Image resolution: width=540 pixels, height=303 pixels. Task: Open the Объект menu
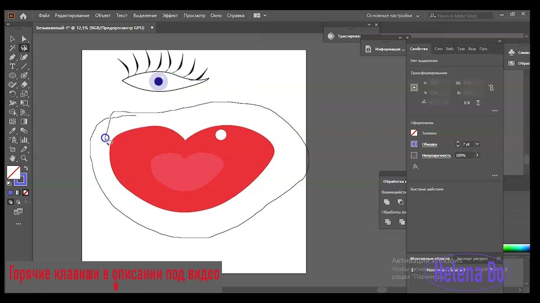(x=103, y=16)
